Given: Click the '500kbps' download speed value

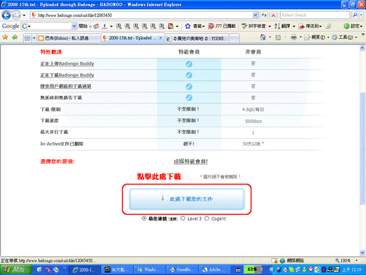Looking at the screenshot, I should 253,121.
